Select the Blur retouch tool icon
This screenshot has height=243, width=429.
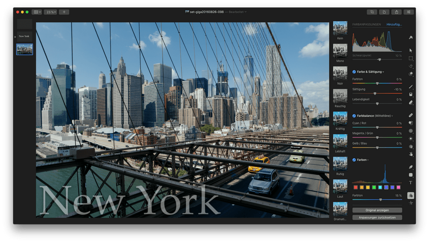pos(411,131)
